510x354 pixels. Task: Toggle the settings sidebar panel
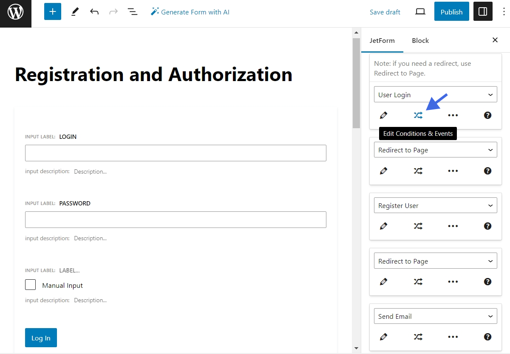(483, 11)
